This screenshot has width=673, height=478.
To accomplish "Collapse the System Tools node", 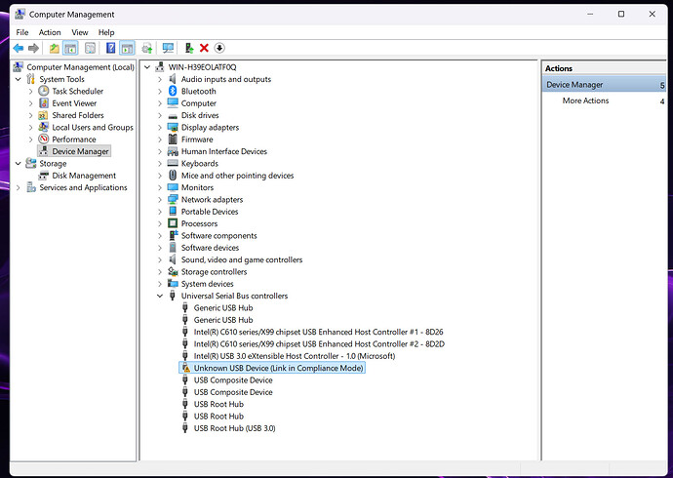I will coord(19,79).
